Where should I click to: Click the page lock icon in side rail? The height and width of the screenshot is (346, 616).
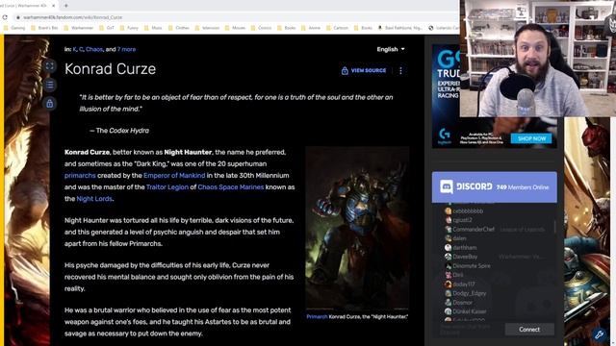coord(49,104)
